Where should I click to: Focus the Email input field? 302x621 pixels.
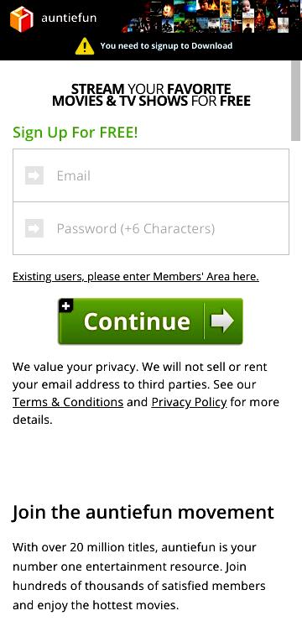pos(151,175)
